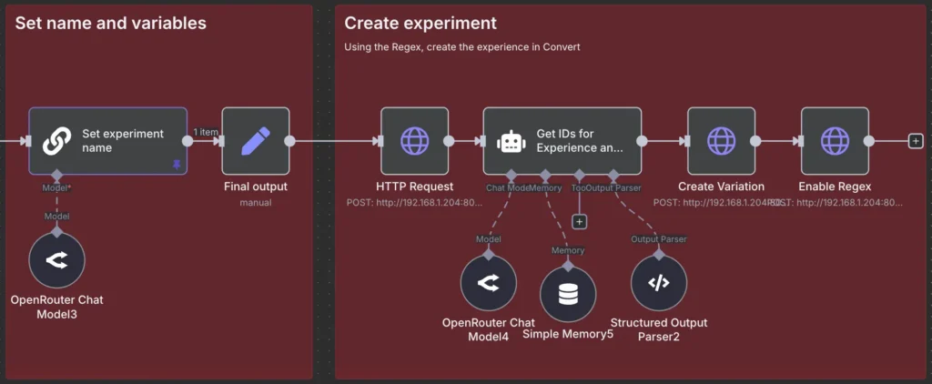932x384 pixels.
Task: Click the top connector of OpenRouter Chat Model3
Action: pyautogui.click(x=57, y=232)
